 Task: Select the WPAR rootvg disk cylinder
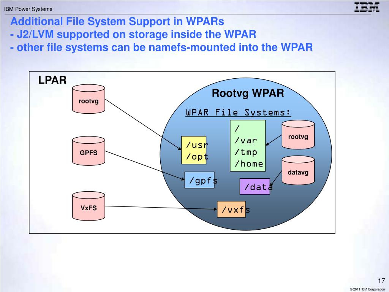298,135
